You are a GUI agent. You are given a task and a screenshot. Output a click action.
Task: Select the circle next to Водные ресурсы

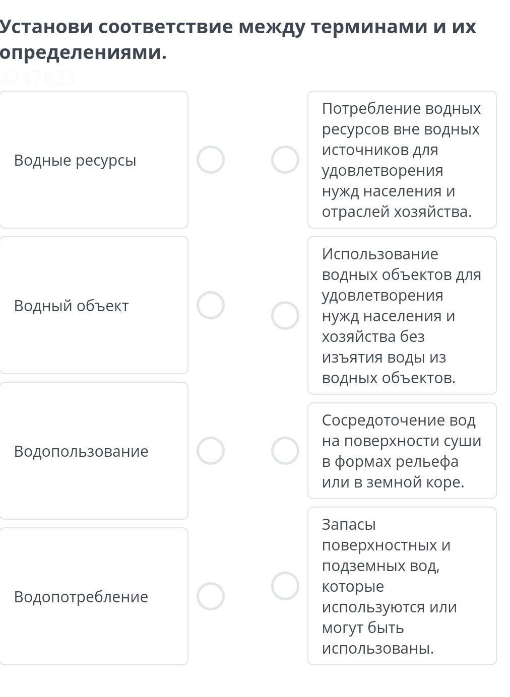tap(210, 160)
